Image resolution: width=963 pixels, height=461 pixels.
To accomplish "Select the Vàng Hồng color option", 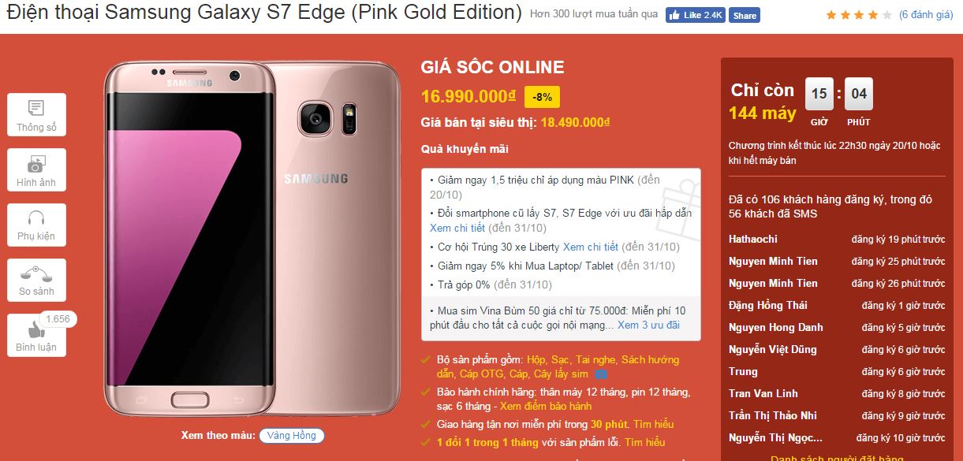I will tap(291, 435).
